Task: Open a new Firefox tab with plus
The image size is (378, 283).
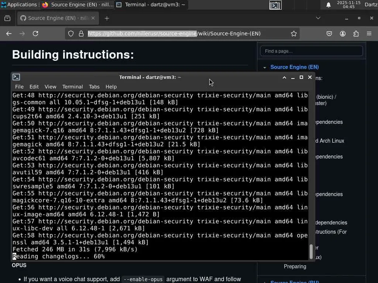Action: click(x=107, y=18)
